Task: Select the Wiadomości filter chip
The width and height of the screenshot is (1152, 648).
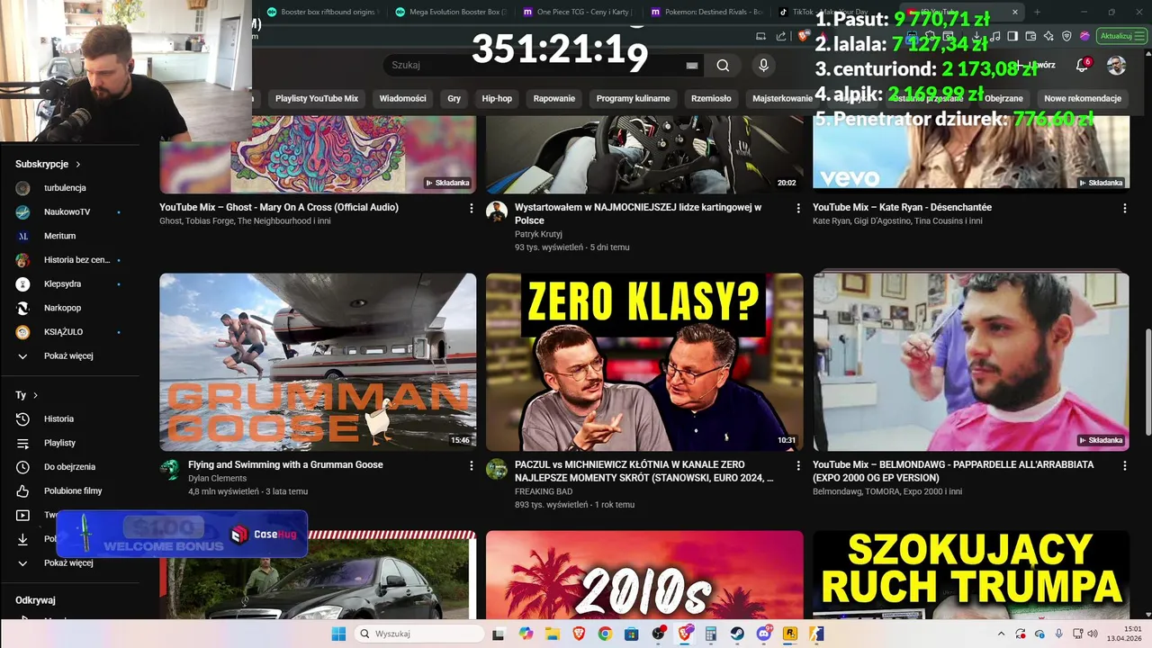Action: pos(402,98)
